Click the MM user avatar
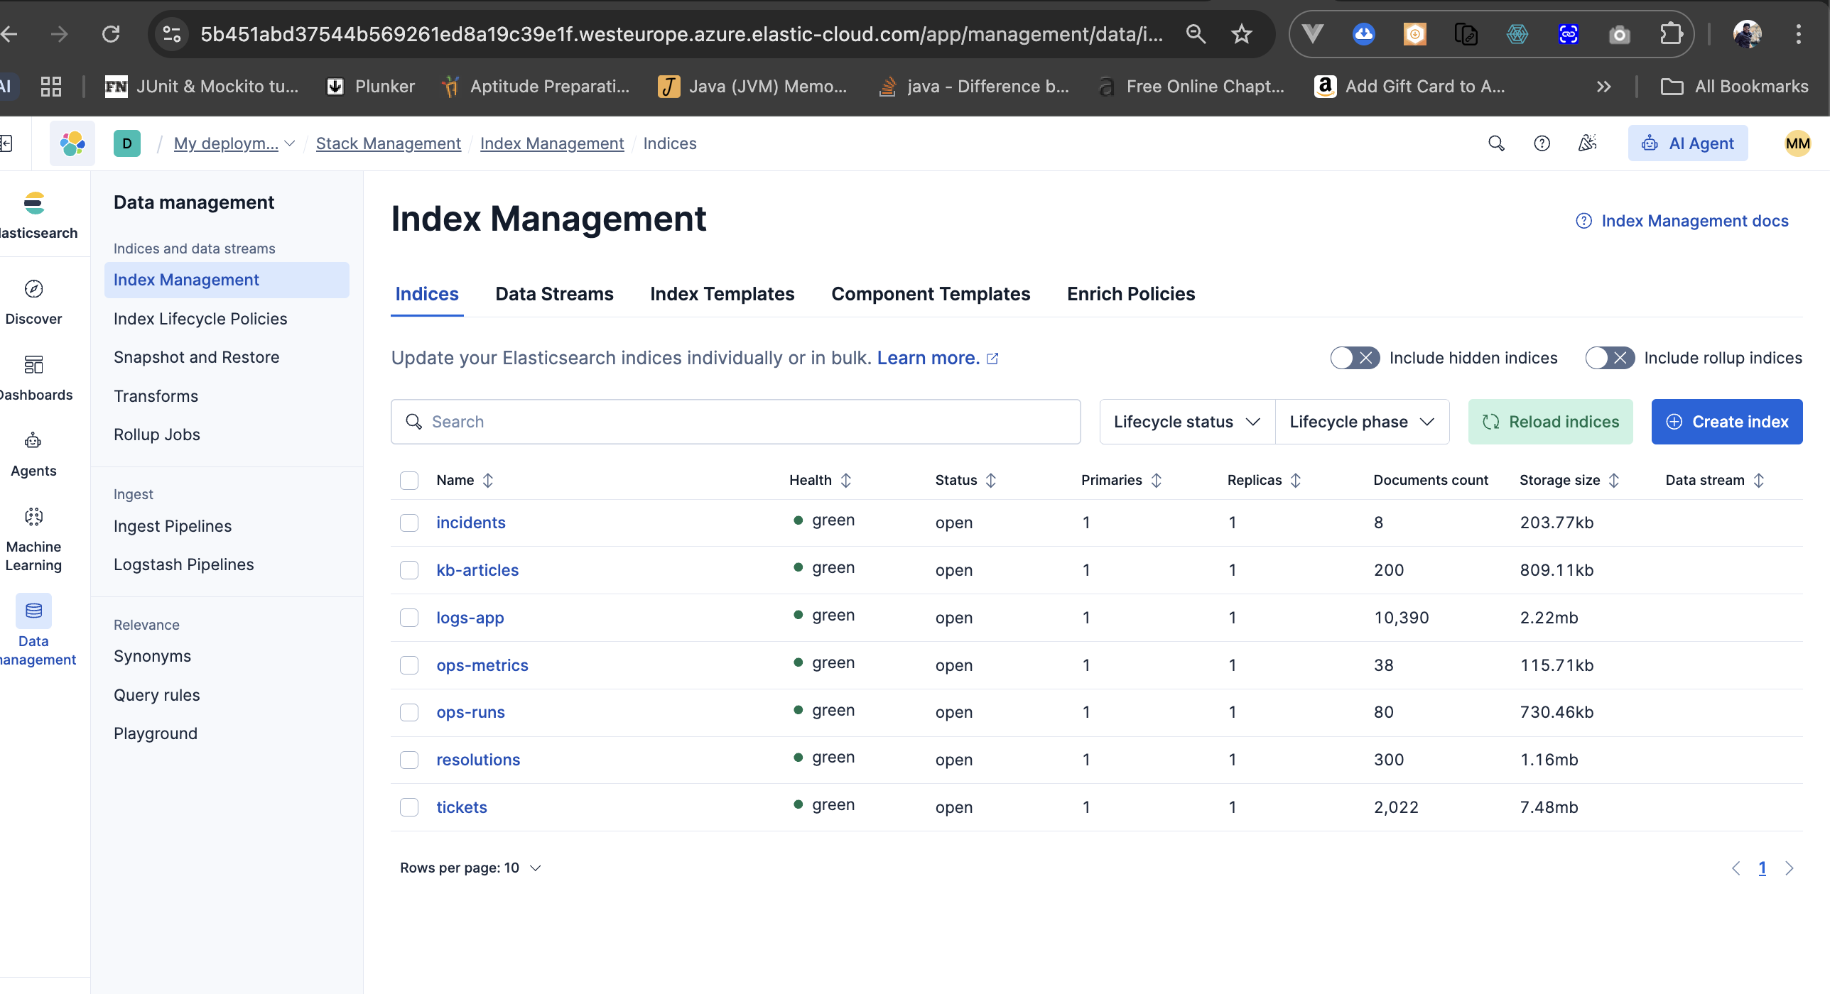This screenshot has width=1830, height=994. [1797, 143]
